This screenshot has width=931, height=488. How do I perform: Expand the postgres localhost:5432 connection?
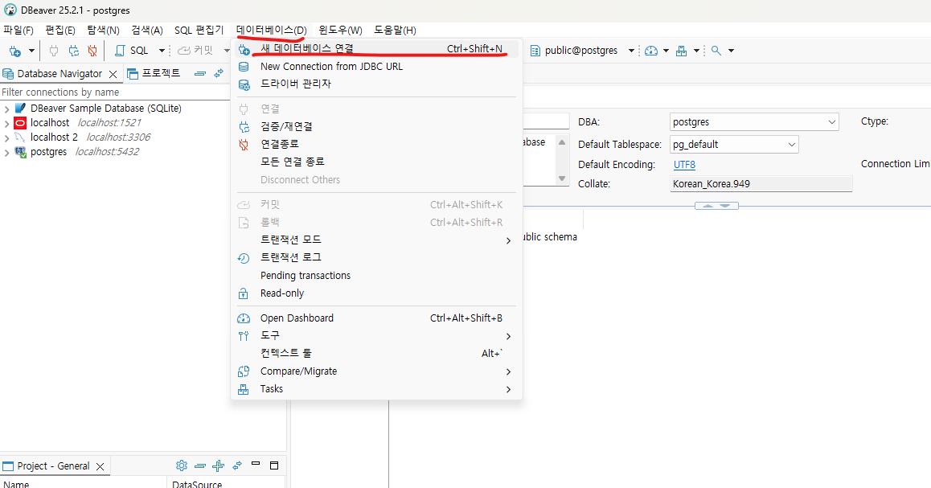tap(6, 152)
